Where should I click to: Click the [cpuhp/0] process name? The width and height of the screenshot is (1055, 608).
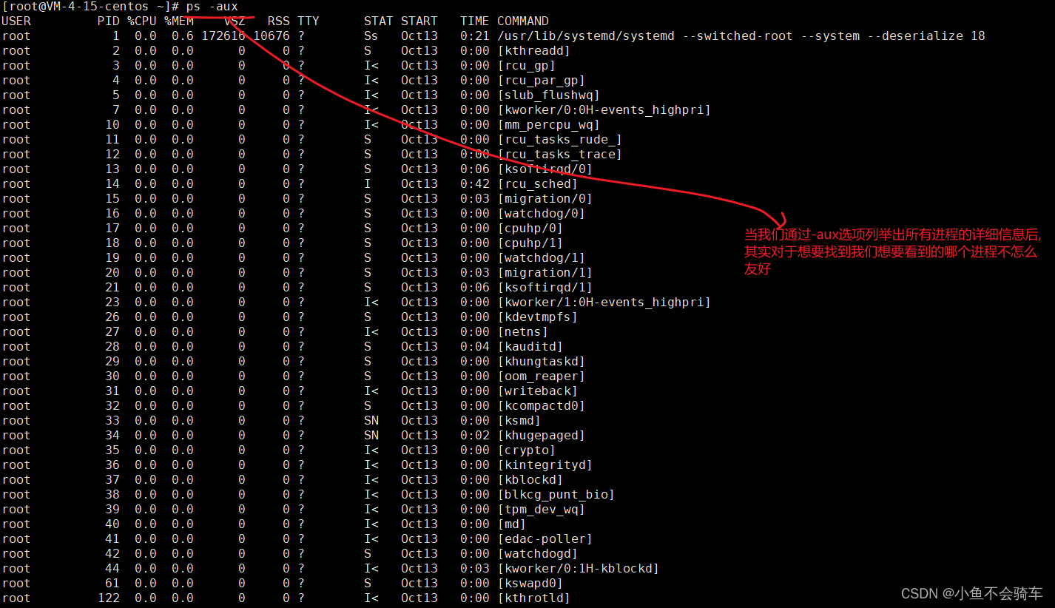click(530, 229)
